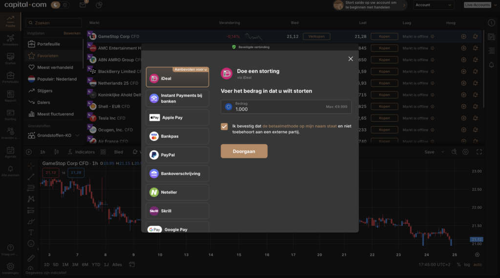Choose Skrill payment option
This screenshot has width=500, height=278.
pyautogui.click(x=177, y=211)
